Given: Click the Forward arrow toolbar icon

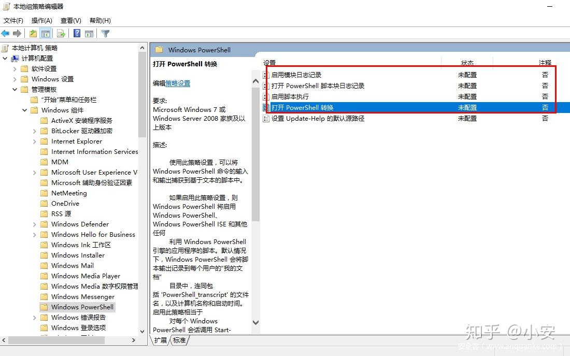Looking at the screenshot, I should coord(17,34).
